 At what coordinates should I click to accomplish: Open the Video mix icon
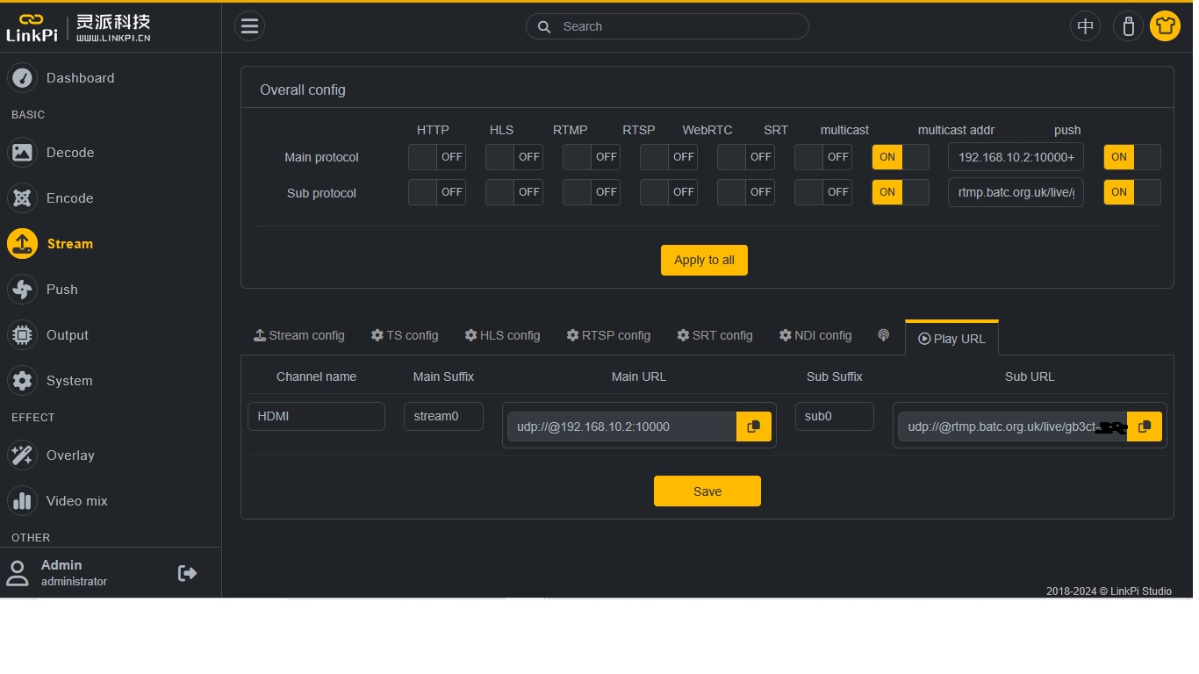pos(22,501)
